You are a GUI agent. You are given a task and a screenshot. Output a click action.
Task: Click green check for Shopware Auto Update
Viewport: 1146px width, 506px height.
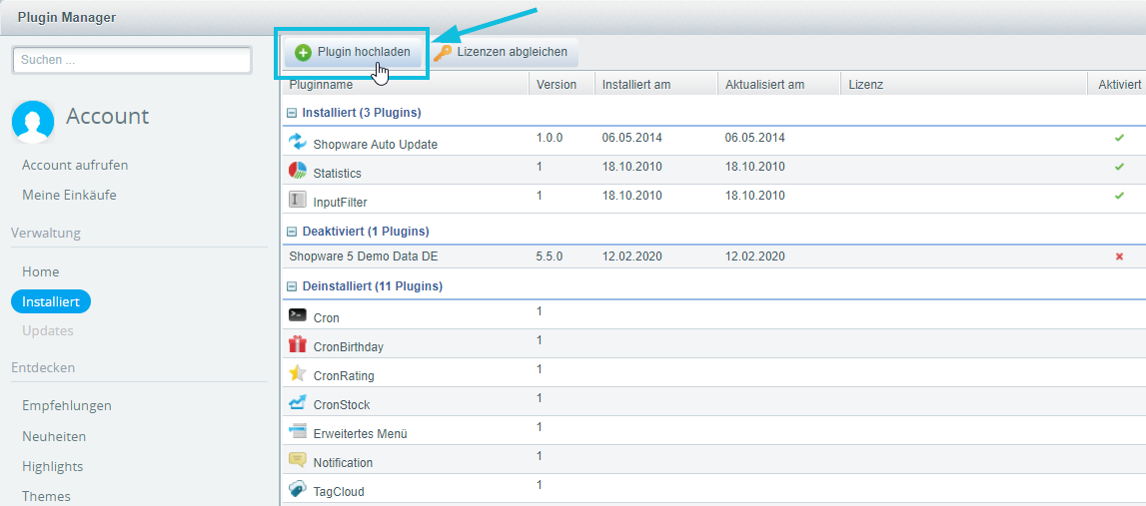pos(1119,138)
